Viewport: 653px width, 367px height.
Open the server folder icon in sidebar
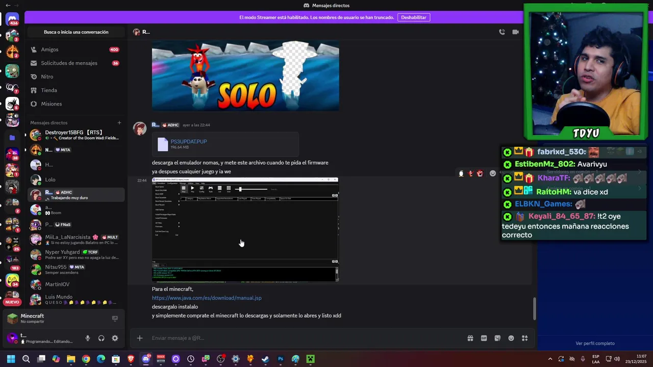pyautogui.click(x=12, y=138)
